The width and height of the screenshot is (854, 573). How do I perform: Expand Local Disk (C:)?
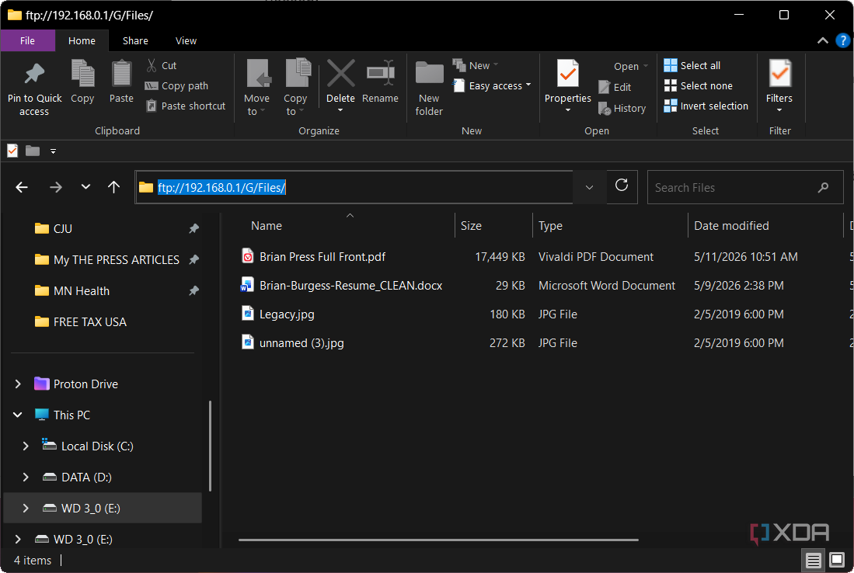tap(26, 446)
